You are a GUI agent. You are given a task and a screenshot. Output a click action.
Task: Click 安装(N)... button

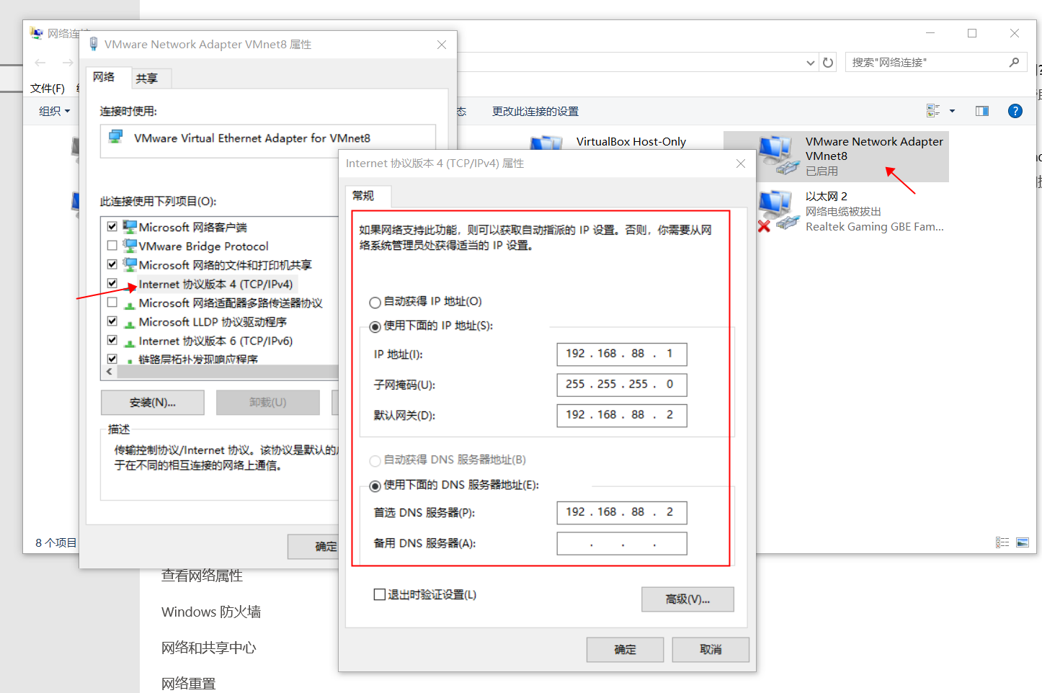coord(153,403)
